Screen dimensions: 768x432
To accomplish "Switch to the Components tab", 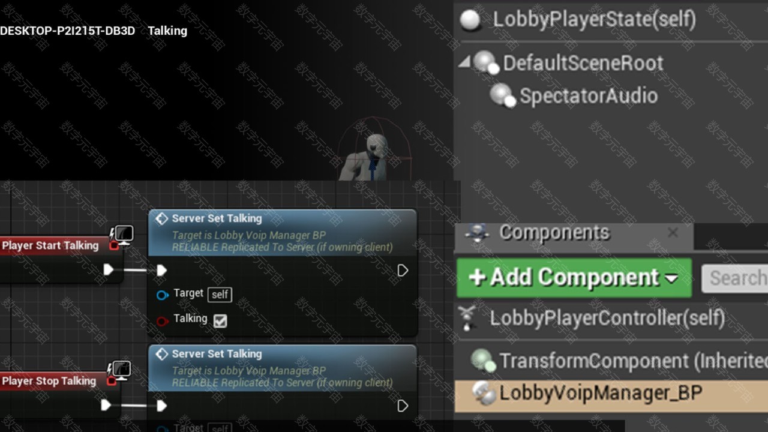I will tap(554, 233).
